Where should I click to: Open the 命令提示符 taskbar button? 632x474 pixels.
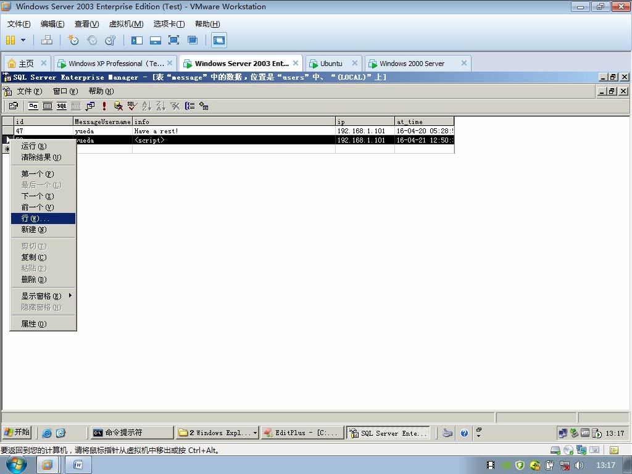(132, 433)
